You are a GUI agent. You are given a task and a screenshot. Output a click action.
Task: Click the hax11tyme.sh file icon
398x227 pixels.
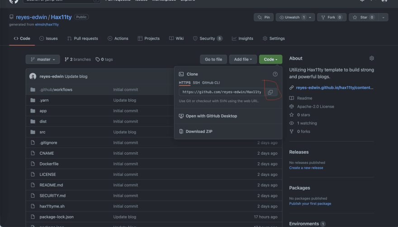pos(33,206)
